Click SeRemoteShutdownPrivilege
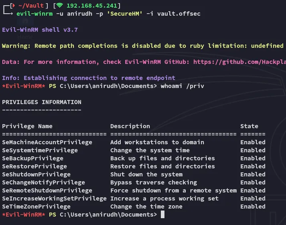 pyautogui.click(x=47, y=190)
